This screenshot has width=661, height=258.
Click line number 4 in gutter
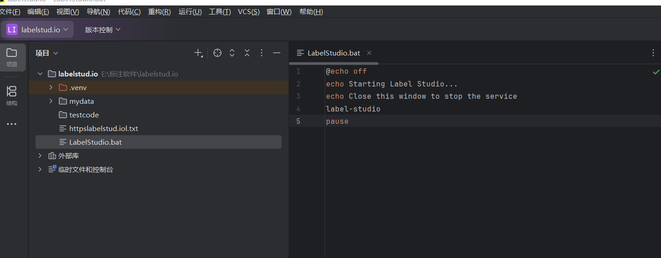pos(298,109)
